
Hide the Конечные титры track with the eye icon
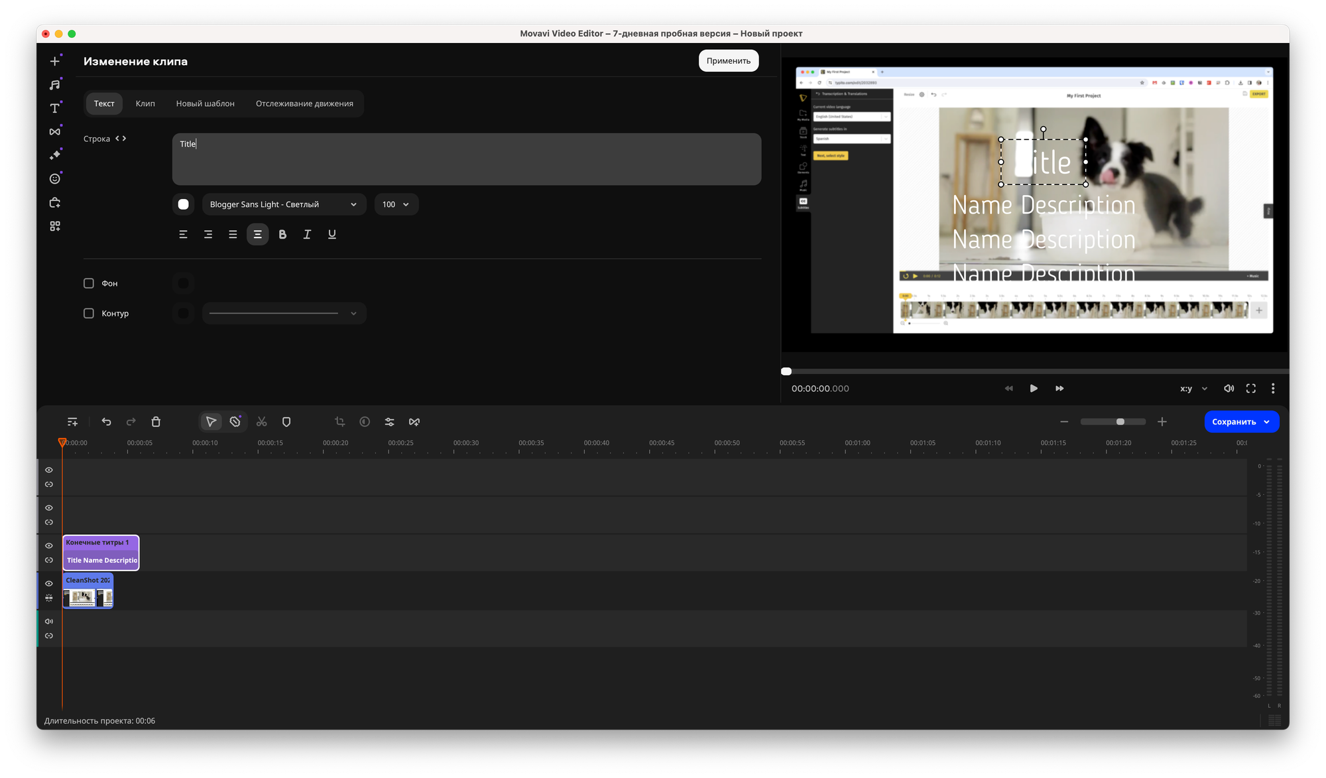coord(49,545)
